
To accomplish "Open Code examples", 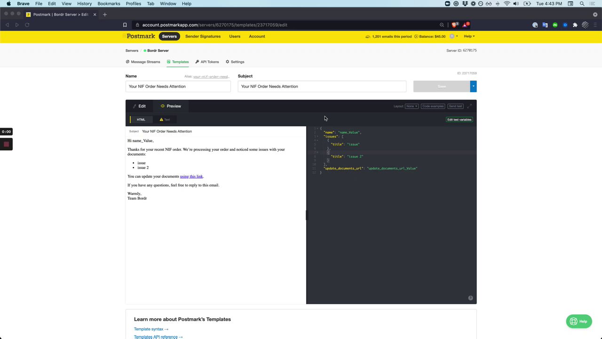I will [433, 106].
